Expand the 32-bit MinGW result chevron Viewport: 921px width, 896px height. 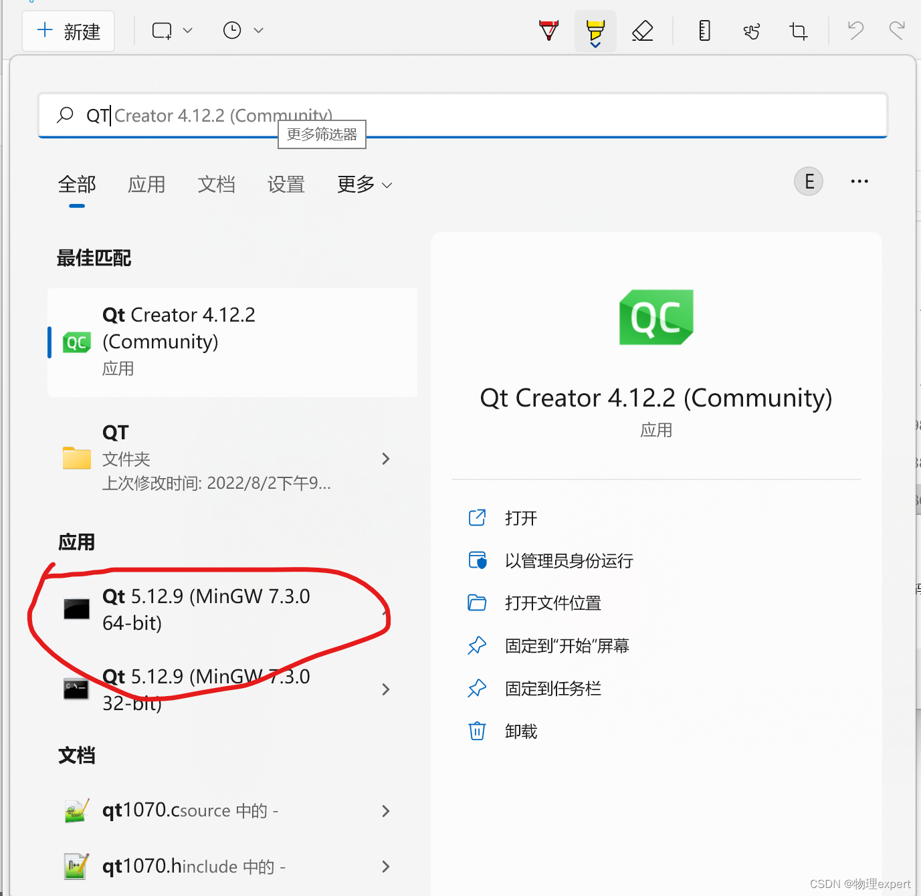(385, 689)
